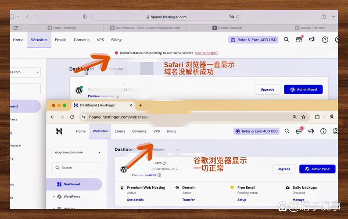Open Chrome extensions puzzle icon

pyautogui.click(x=317, y=117)
